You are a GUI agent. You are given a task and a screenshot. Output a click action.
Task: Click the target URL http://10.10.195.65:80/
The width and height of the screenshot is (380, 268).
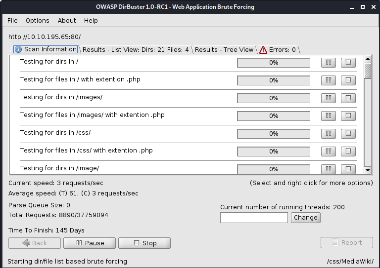45,37
